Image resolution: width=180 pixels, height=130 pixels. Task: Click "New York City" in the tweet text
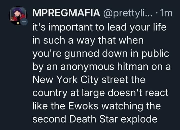point(65,80)
